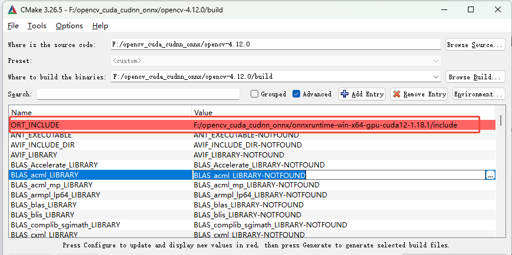Sort entries by the Name column header
The image size is (512, 255).
pyautogui.click(x=100, y=112)
